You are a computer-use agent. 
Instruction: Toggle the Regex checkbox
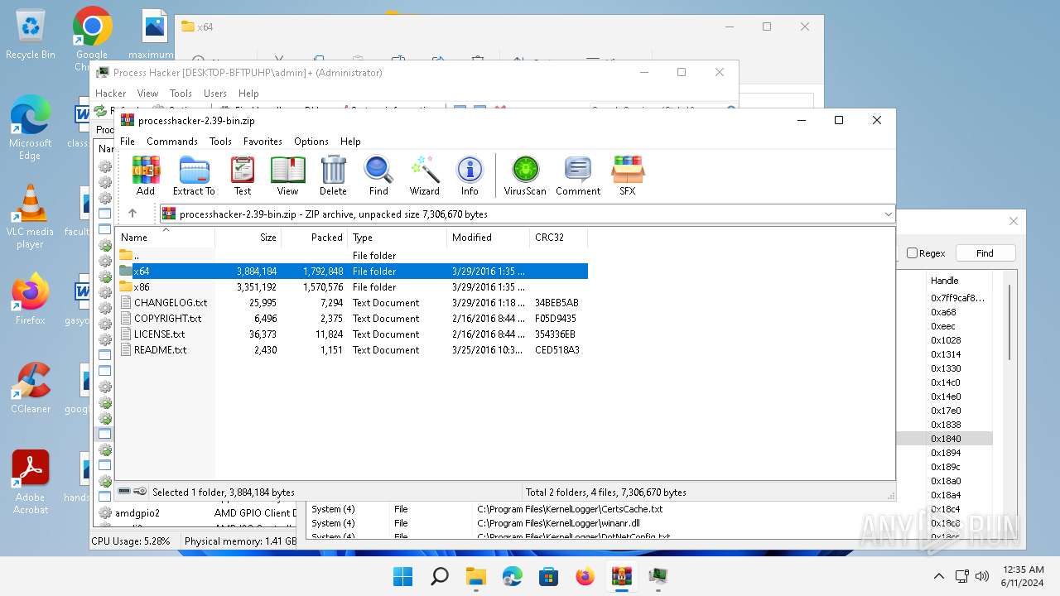[x=912, y=253]
